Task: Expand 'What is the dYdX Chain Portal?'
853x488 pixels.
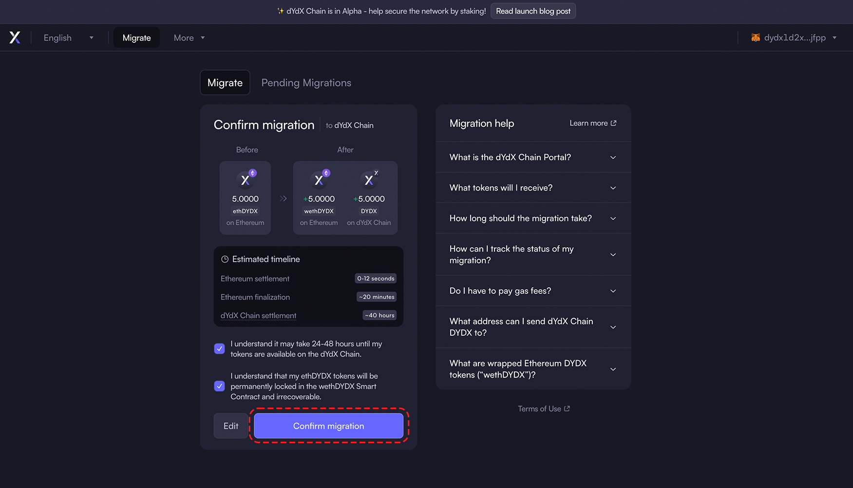Action: click(x=533, y=157)
